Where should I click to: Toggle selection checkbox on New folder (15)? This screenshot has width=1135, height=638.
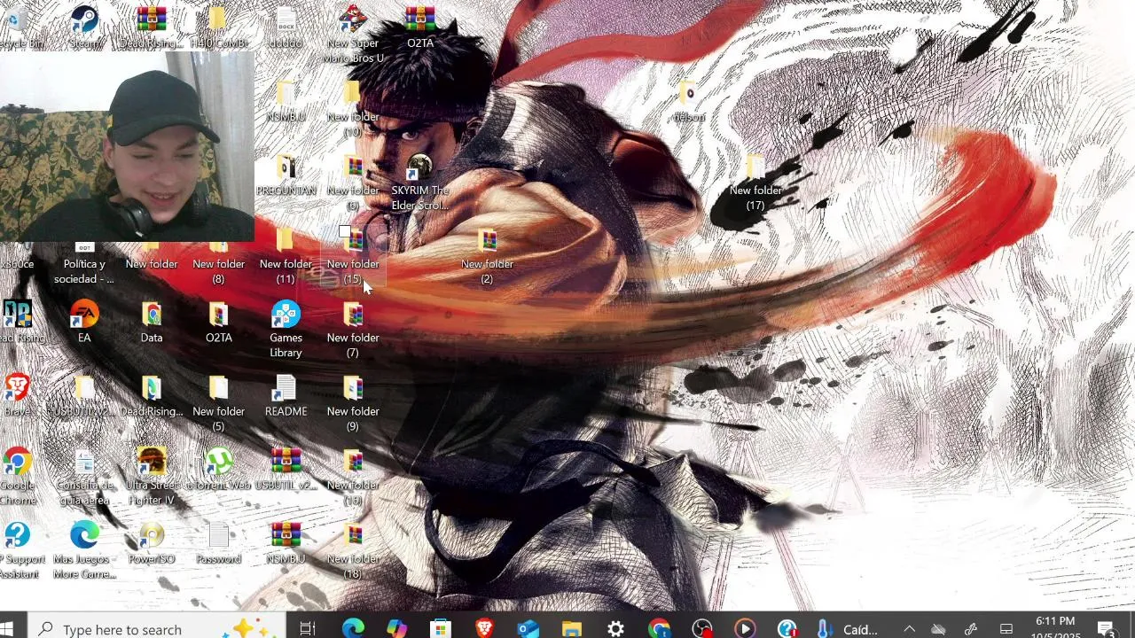pos(344,232)
